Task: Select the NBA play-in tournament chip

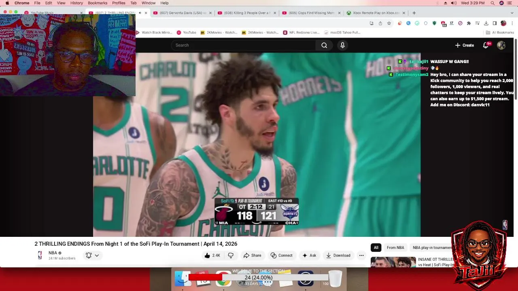Action: pos(431,248)
